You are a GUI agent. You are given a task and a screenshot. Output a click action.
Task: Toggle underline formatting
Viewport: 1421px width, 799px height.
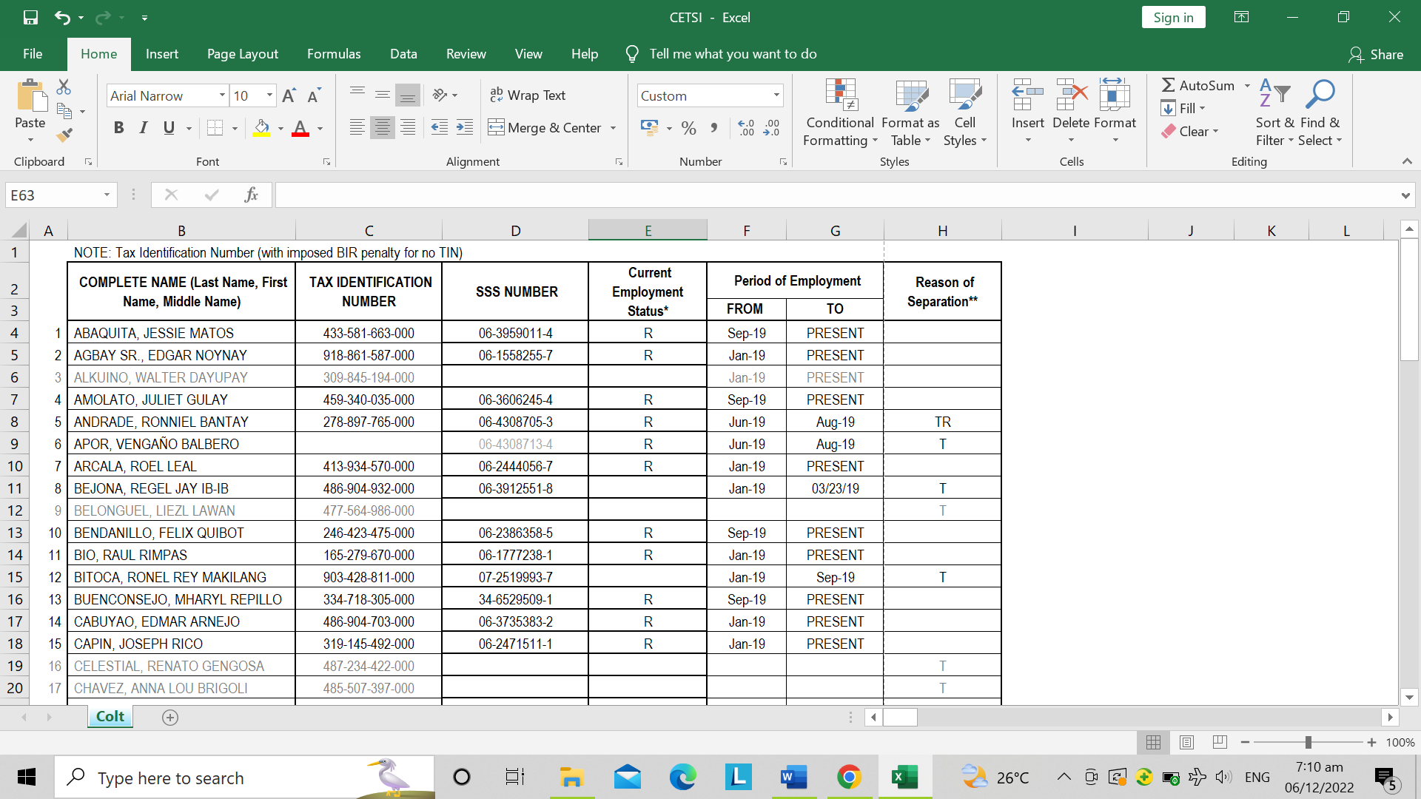(x=169, y=128)
